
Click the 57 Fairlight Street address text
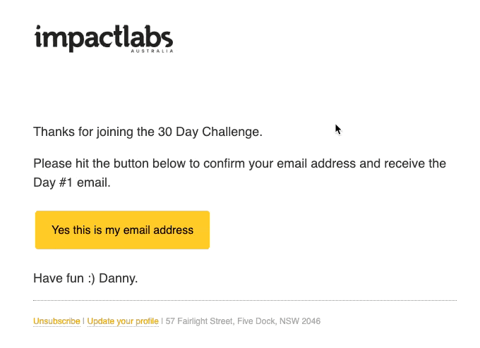[x=243, y=321]
